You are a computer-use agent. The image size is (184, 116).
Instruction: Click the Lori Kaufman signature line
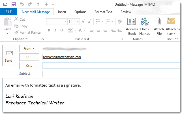click(19, 96)
